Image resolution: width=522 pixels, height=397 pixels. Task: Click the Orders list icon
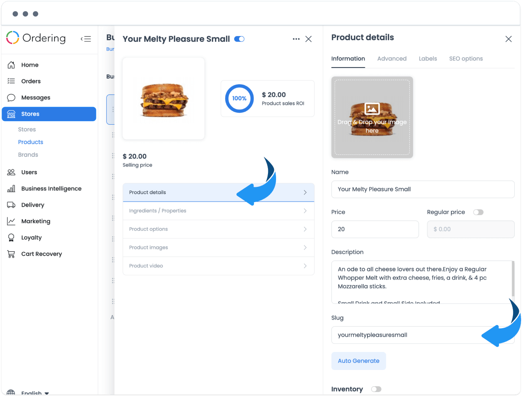pos(11,81)
